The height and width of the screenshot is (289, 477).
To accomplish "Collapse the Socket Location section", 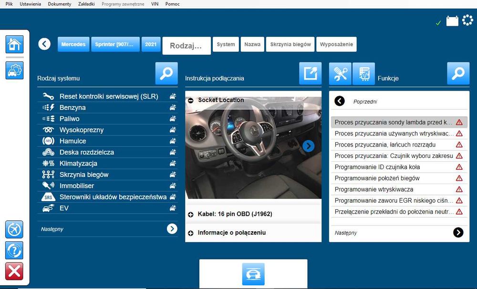I will (190, 101).
